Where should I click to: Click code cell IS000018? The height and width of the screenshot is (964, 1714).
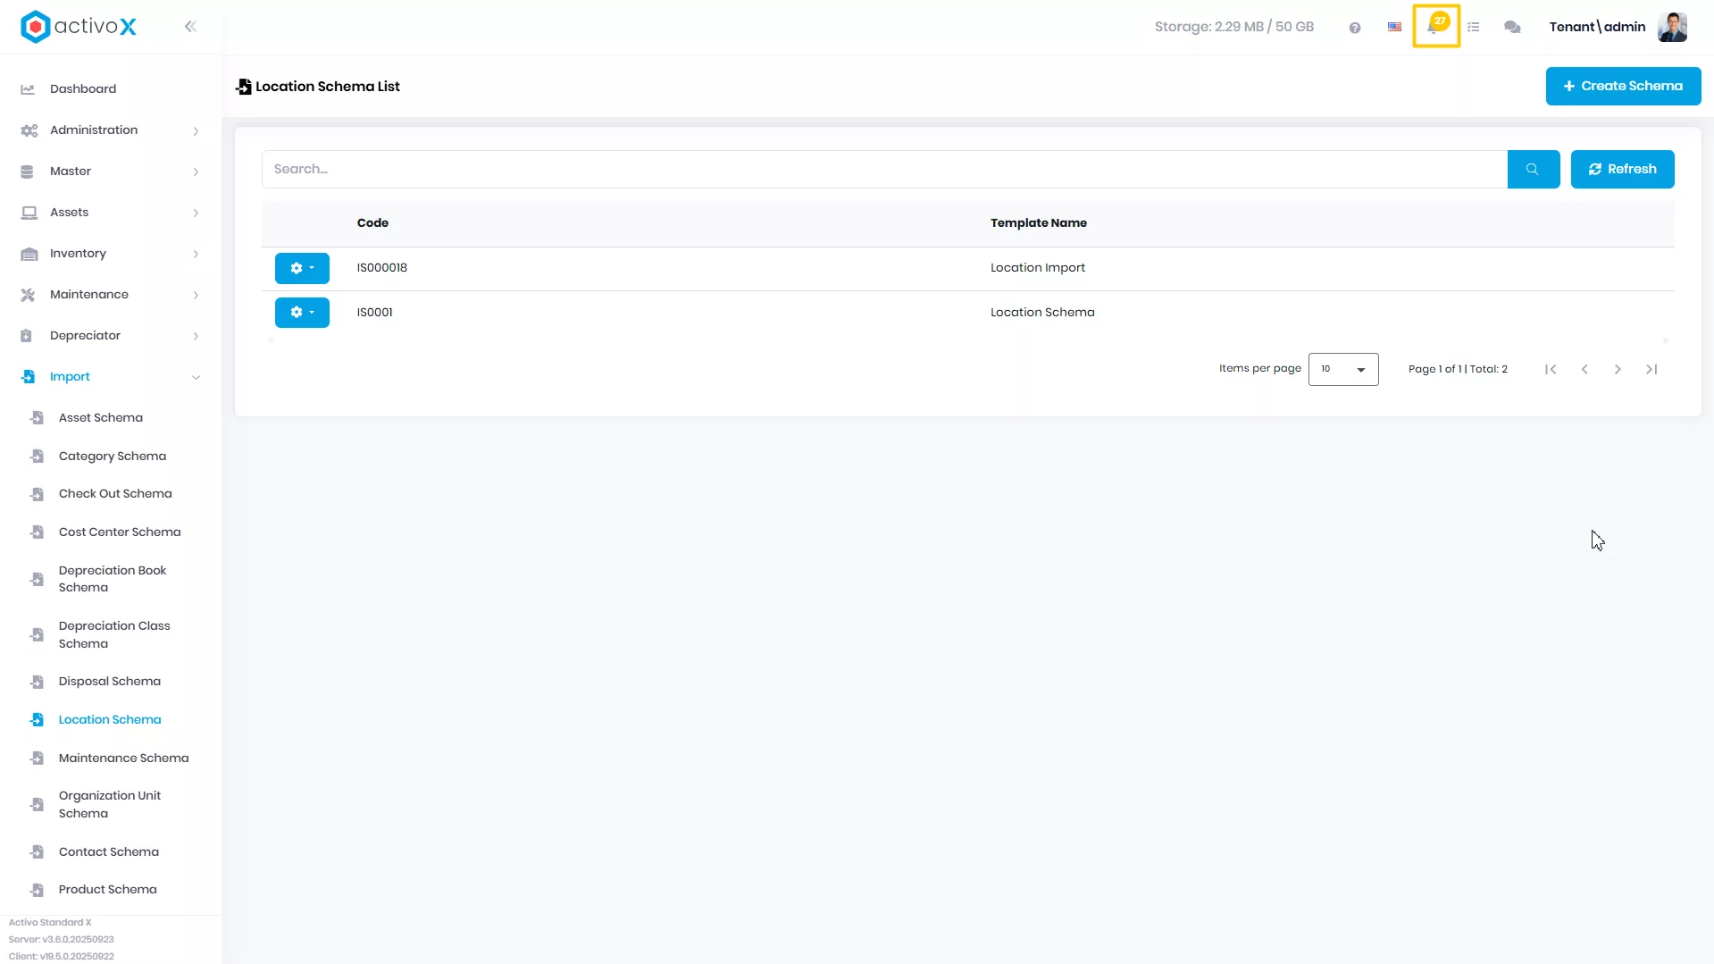click(x=381, y=268)
